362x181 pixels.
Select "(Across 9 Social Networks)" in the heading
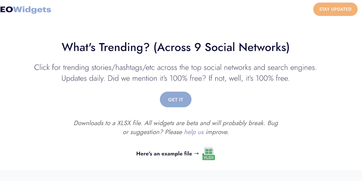221,47
